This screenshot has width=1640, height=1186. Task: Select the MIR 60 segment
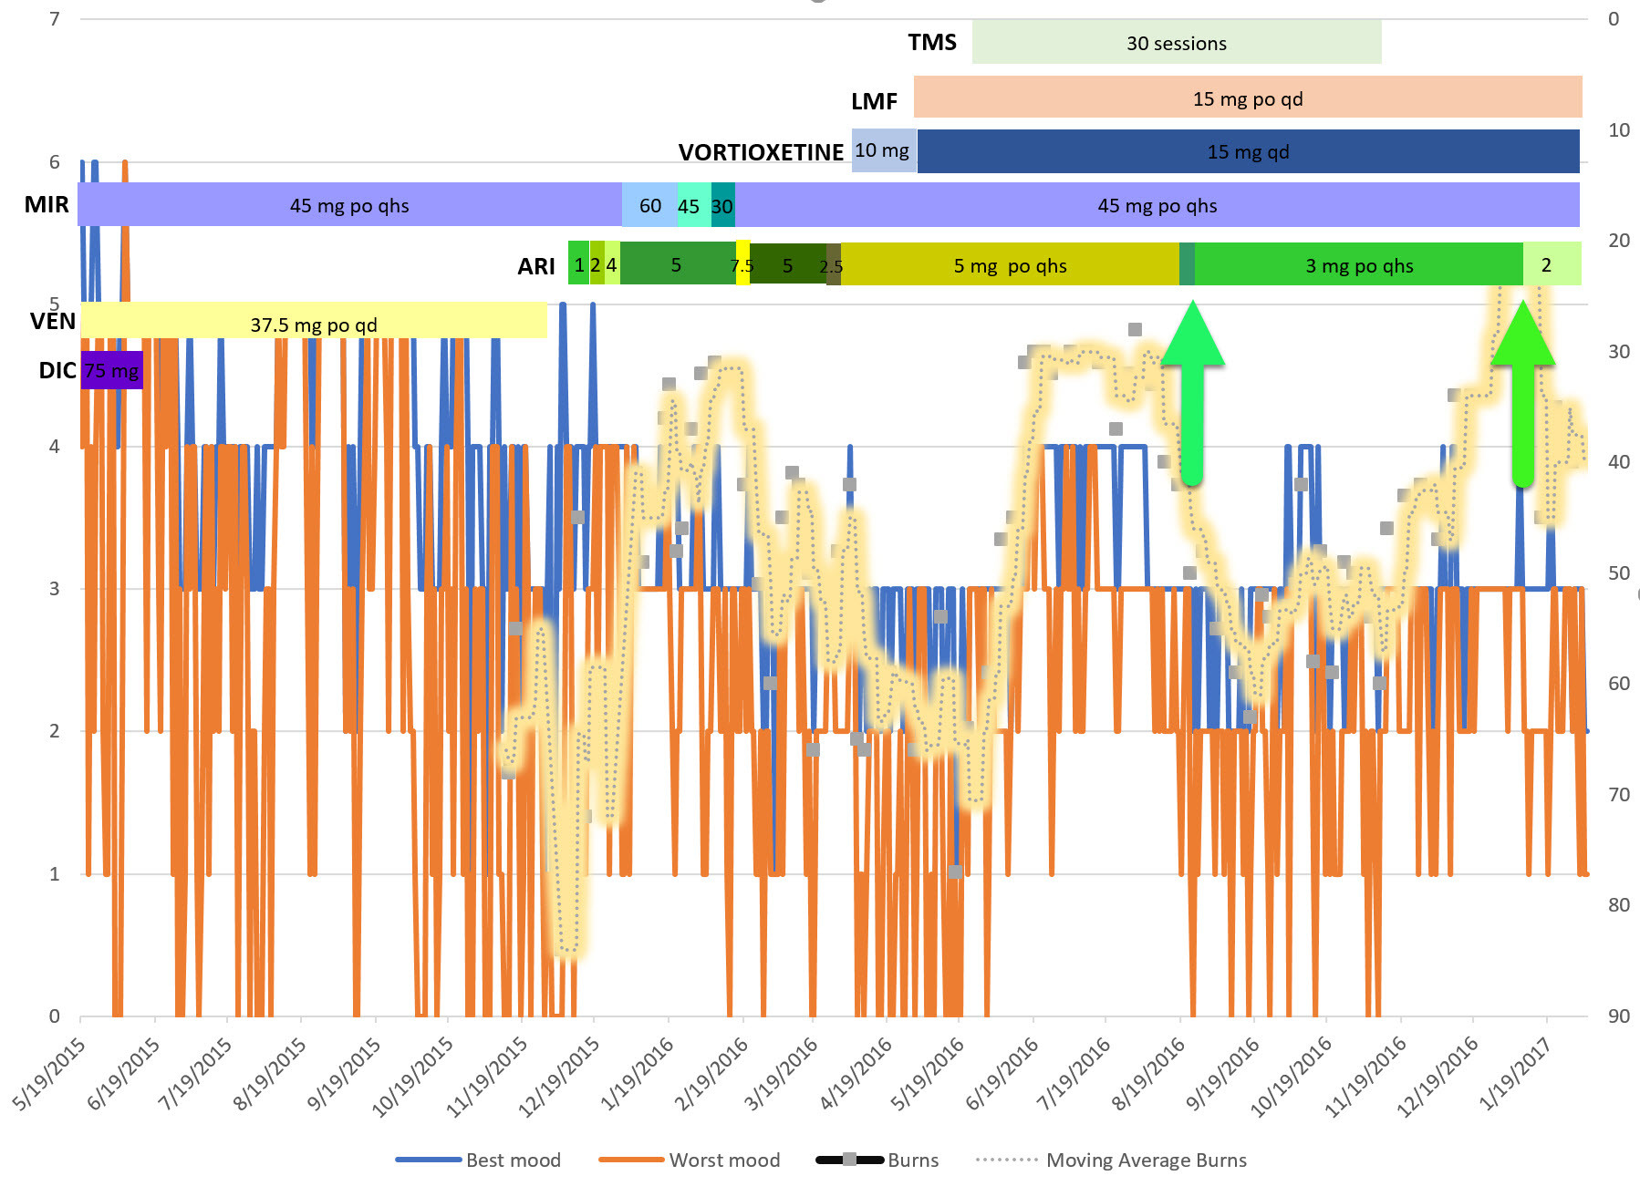[649, 204]
